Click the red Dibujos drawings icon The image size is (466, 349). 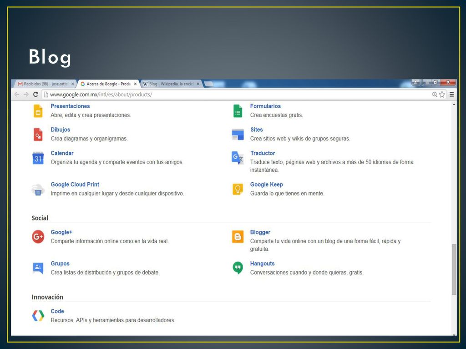(x=38, y=135)
